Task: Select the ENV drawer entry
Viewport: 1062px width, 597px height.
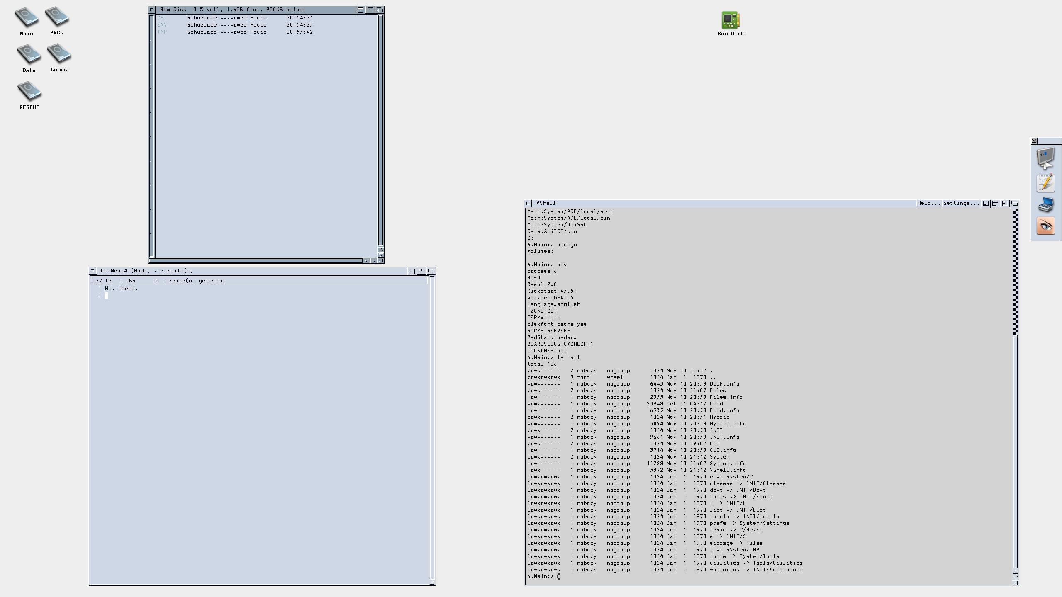Action: pos(162,25)
